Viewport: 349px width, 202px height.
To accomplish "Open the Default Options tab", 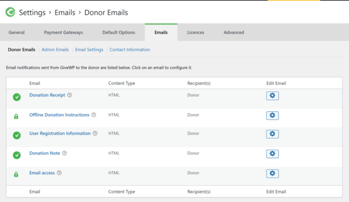I will tap(119, 32).
